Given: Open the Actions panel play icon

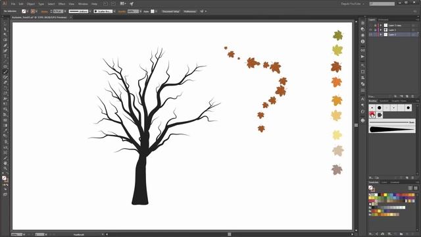Looking at the screenshot, I should coord(362,57).
